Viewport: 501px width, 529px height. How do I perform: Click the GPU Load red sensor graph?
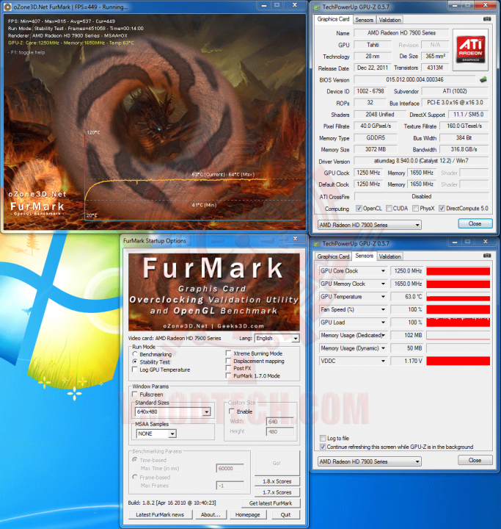coord(458,323)
